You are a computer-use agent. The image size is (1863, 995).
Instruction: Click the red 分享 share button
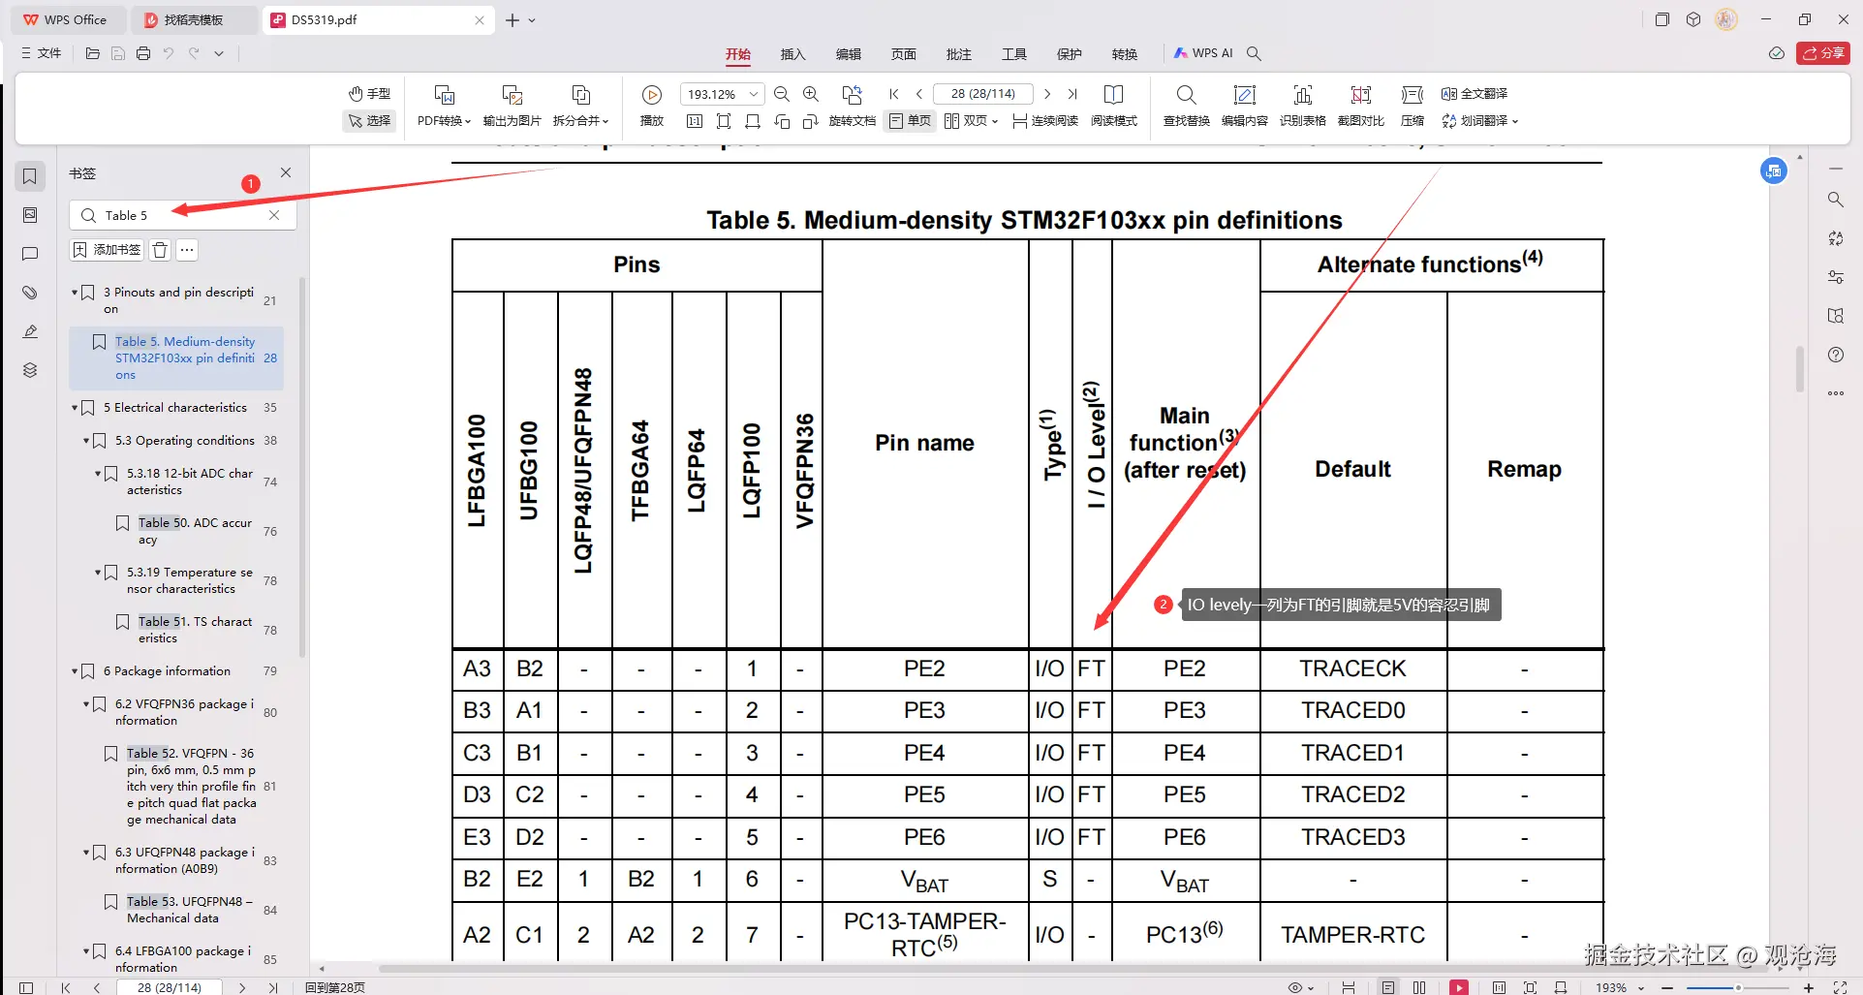(x=1823, y=53)
